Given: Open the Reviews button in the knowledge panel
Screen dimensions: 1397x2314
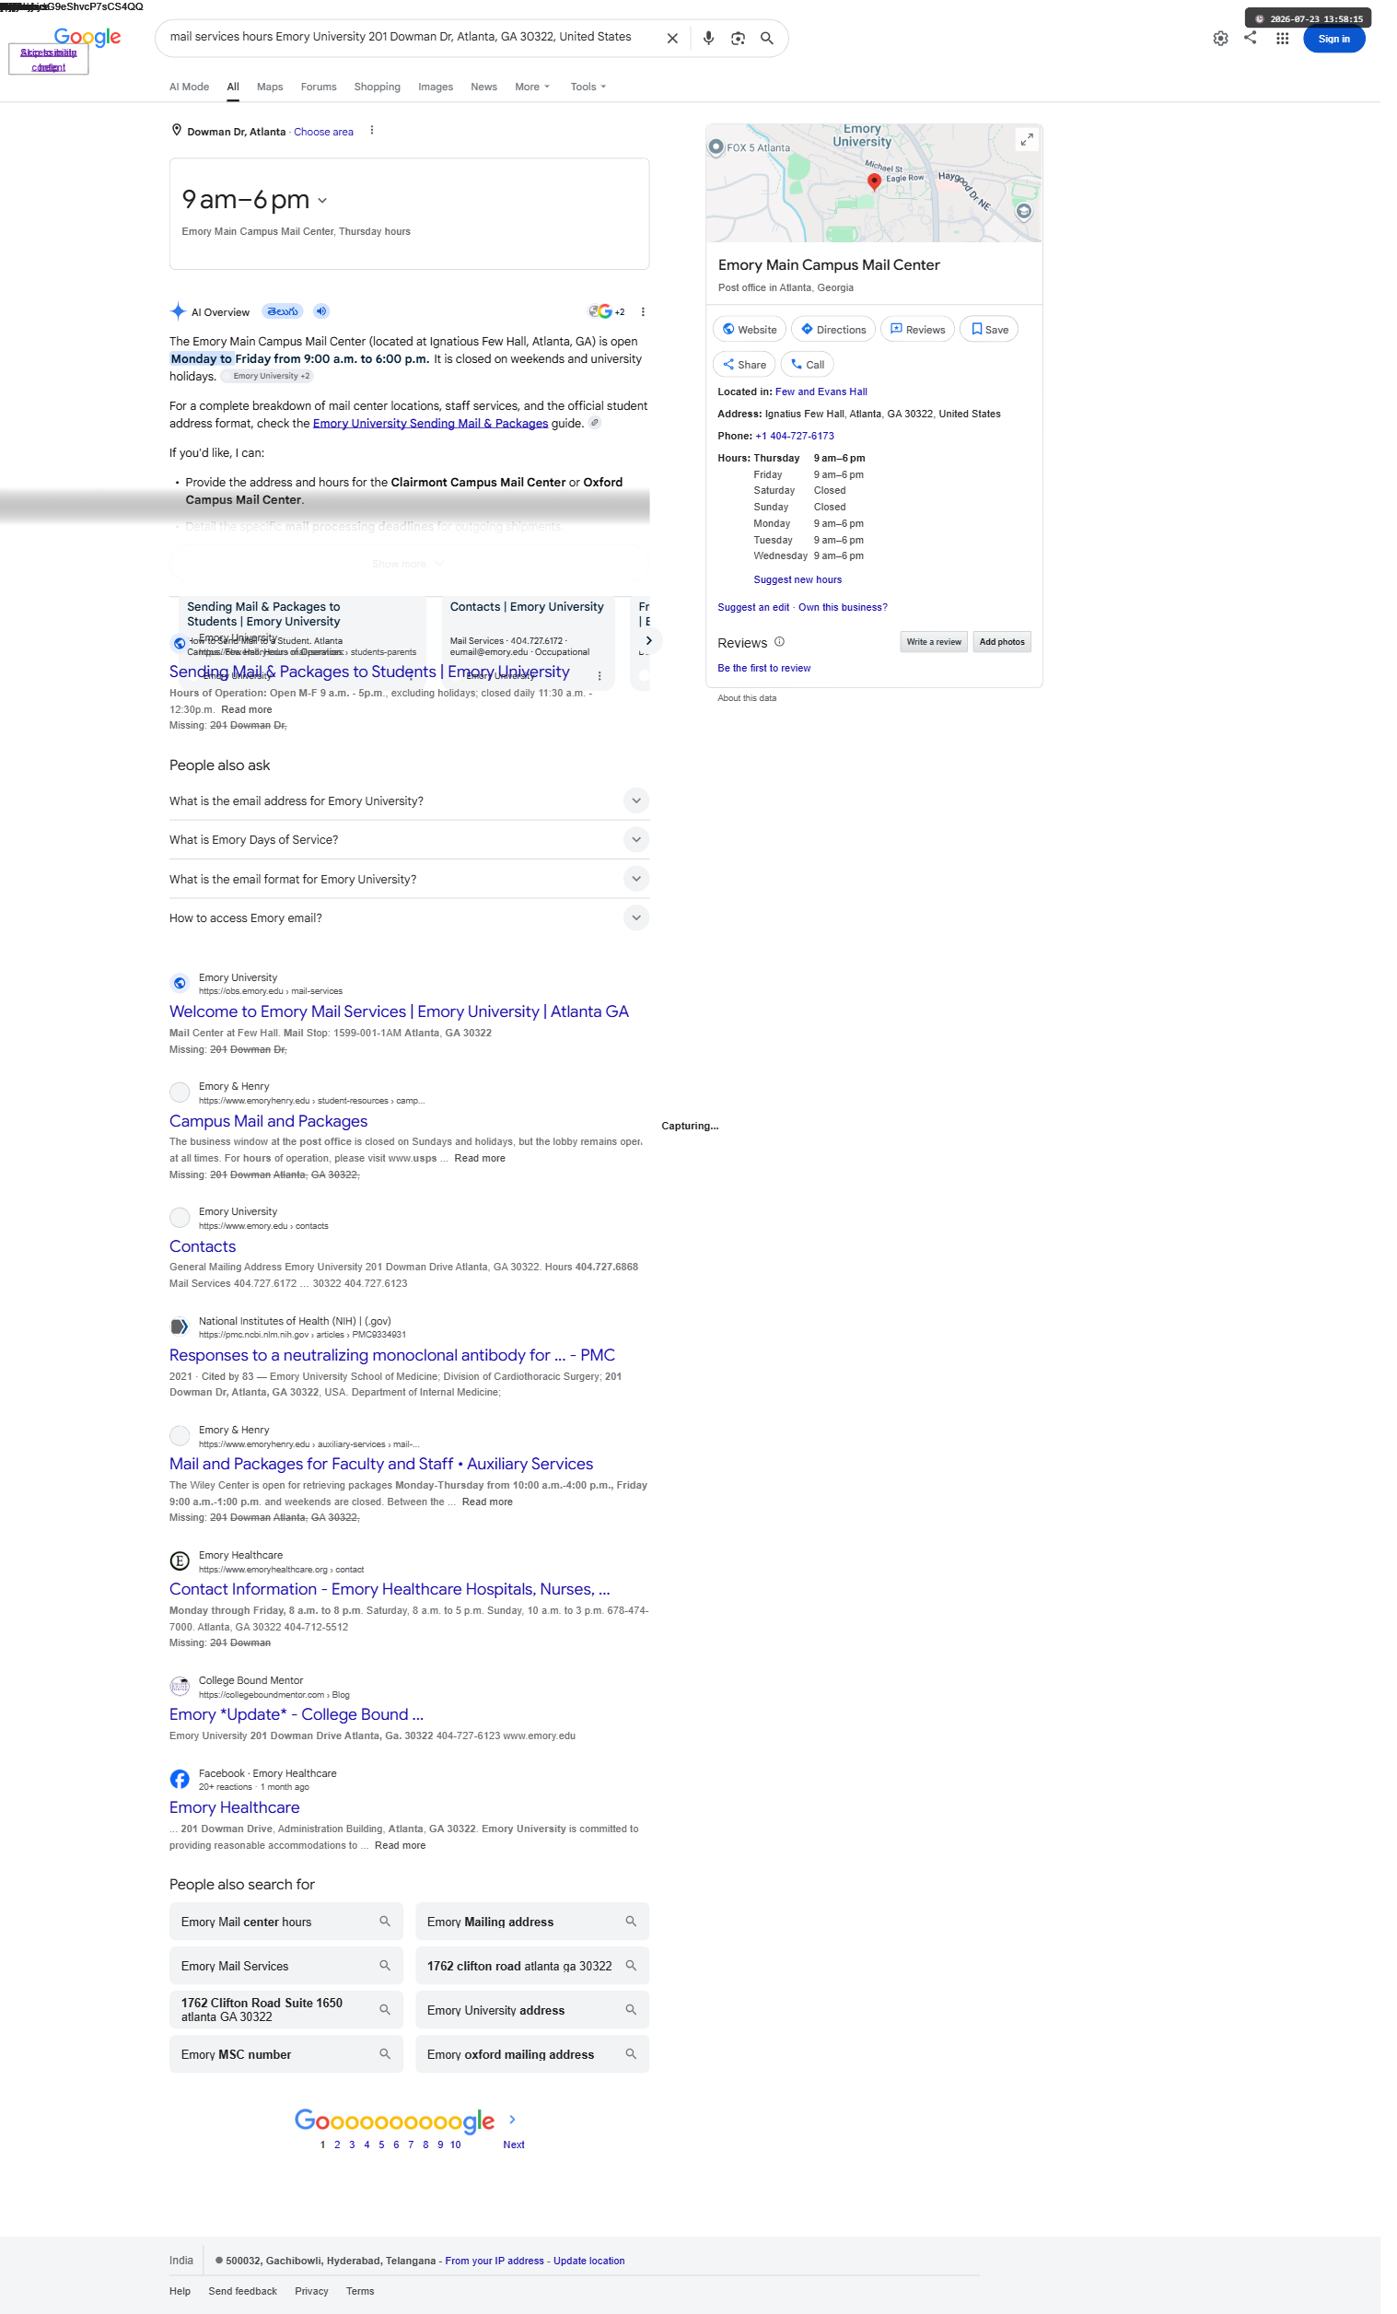Looking at the screenshot, I should [917, 330].
